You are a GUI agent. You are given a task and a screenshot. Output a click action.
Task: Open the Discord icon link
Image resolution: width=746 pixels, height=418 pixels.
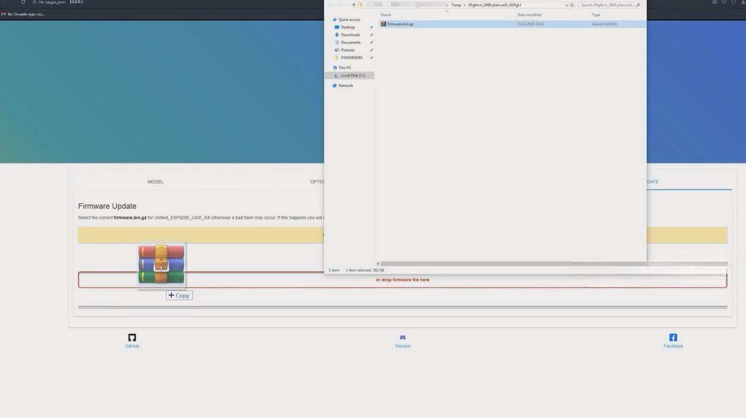point(402,338)
